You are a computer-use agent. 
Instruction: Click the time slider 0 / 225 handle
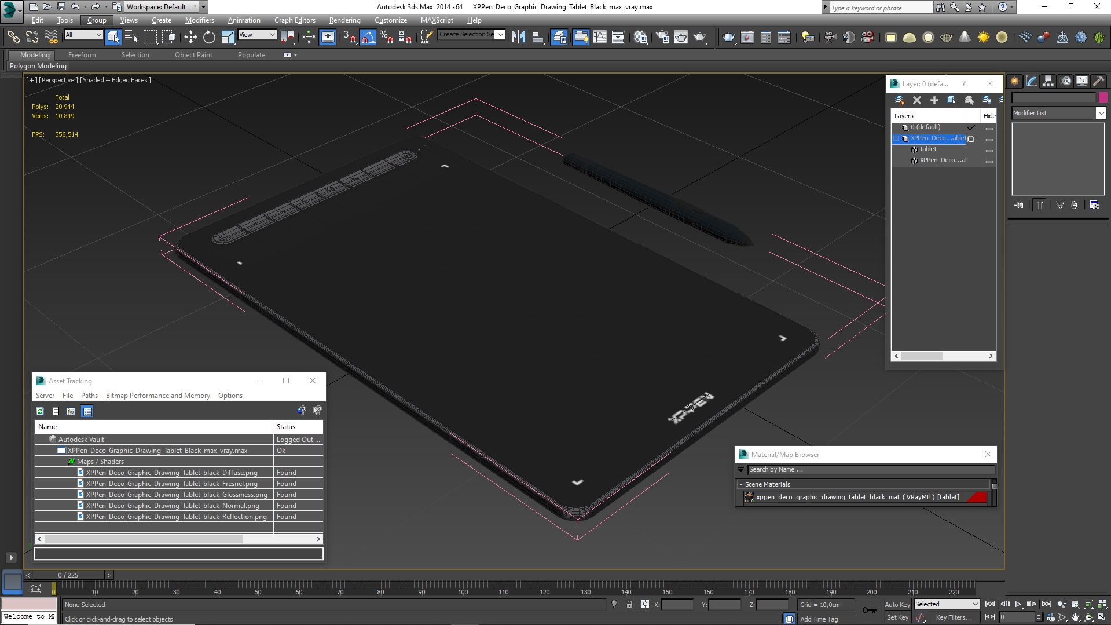(x=68, y=575)
